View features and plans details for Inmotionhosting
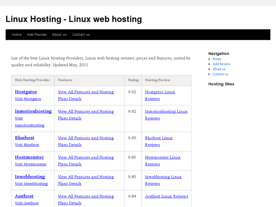This screenshot has height=207, width=276. coord(86,115)
